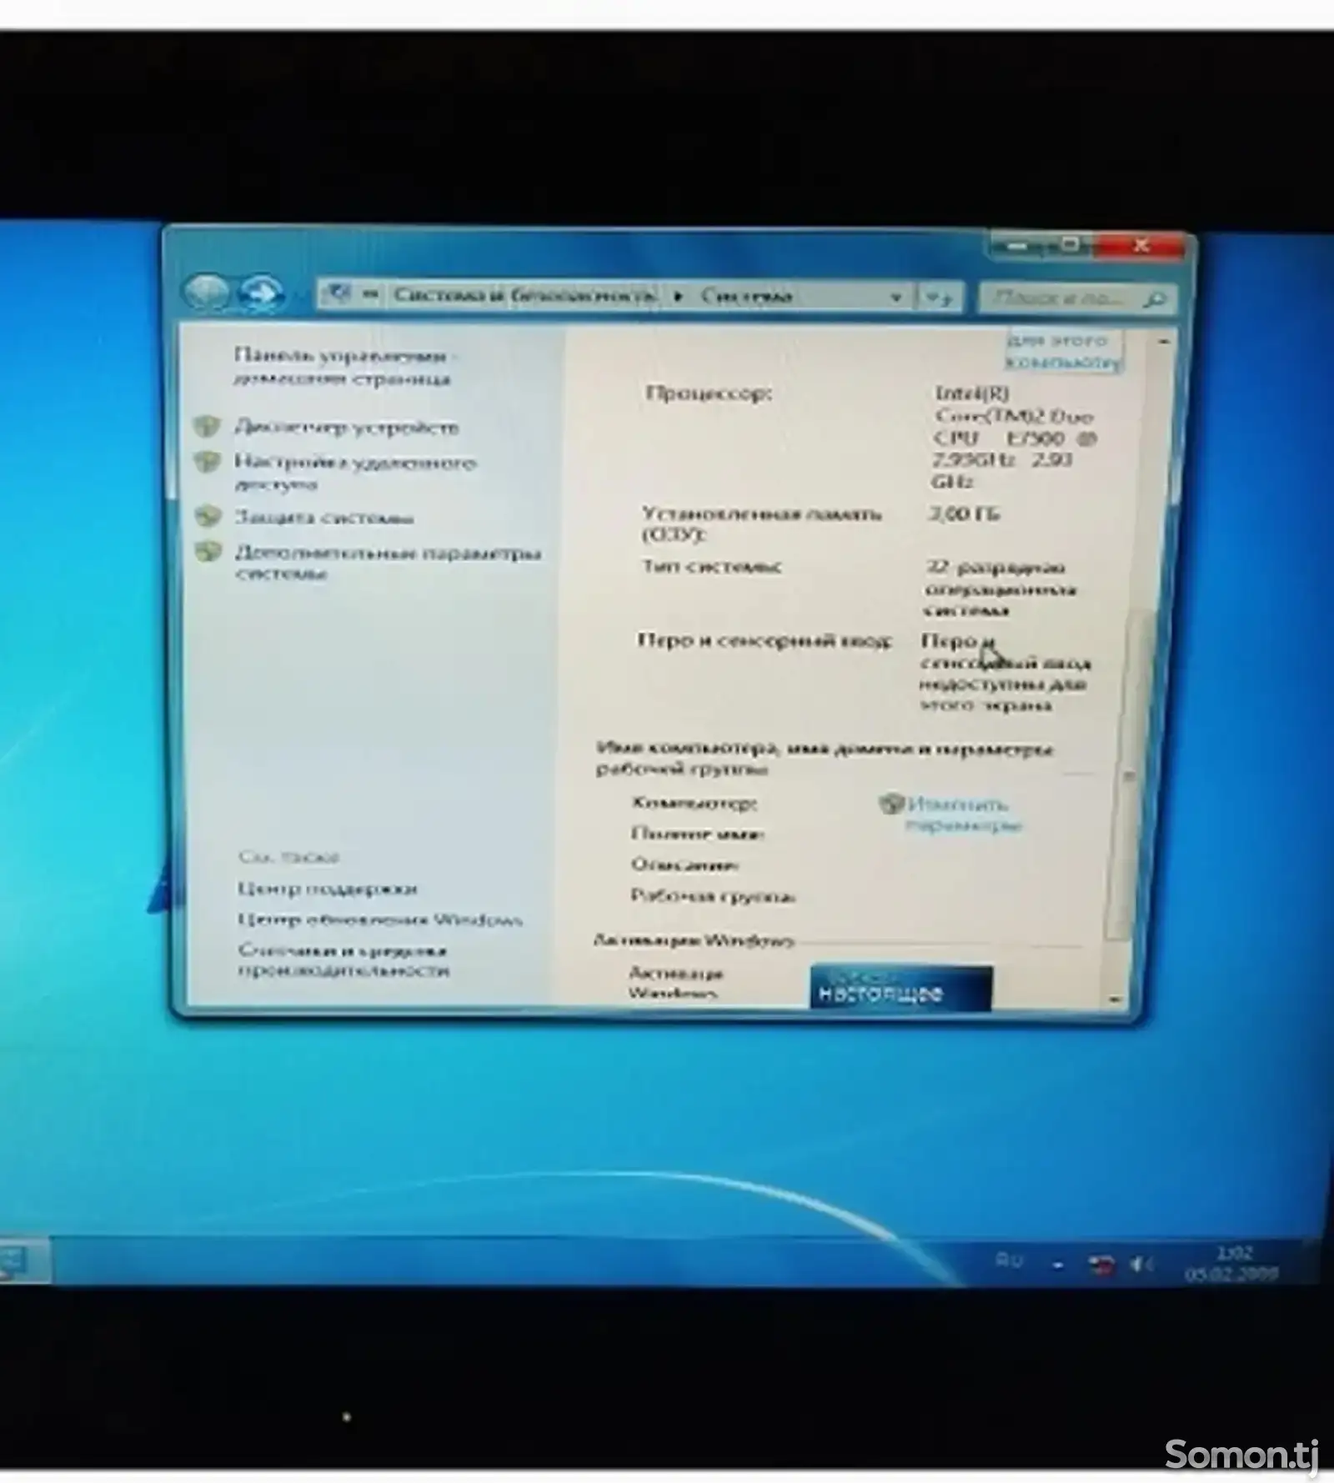Click the Компьютер label
This screenshot has width=1334, height=1483.
pyautogui.click(x=694, y=803)
